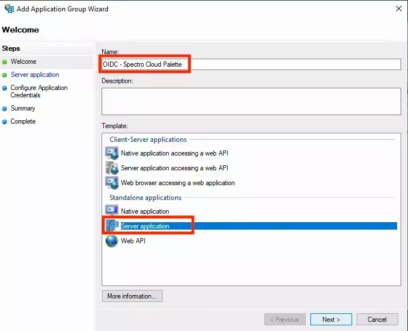Screen dimensions: 408x331
Task: Click the standalone Server application icon
Action: [x=112, y=226]
